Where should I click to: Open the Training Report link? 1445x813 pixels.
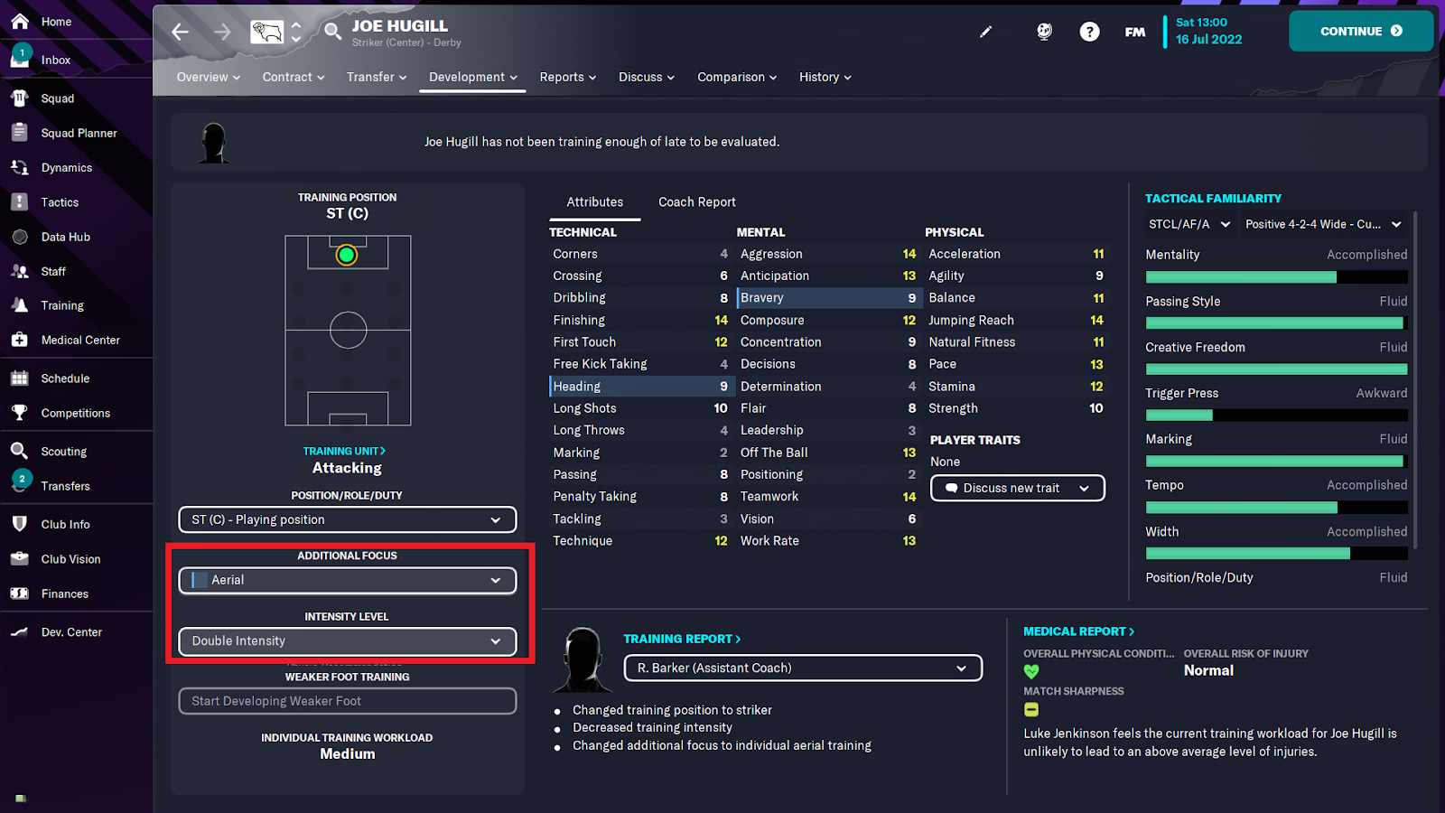pyautogui.click(x=682, y=639)
